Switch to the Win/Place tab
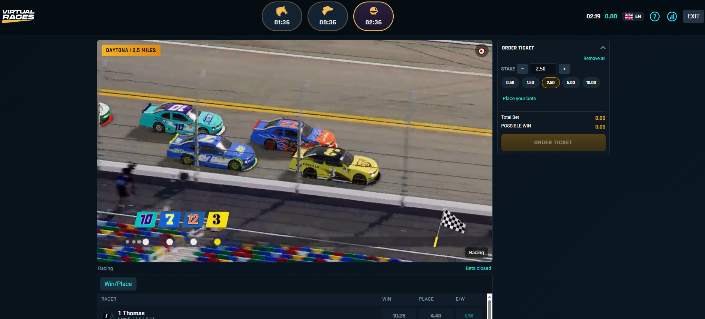 [x=118, y=284]
